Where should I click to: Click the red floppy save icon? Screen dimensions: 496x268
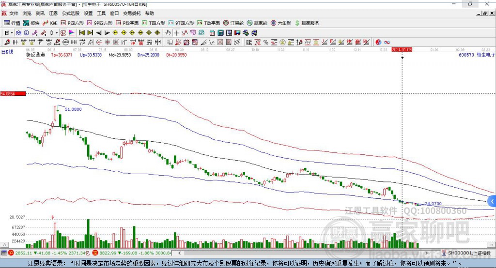(237, 33)
